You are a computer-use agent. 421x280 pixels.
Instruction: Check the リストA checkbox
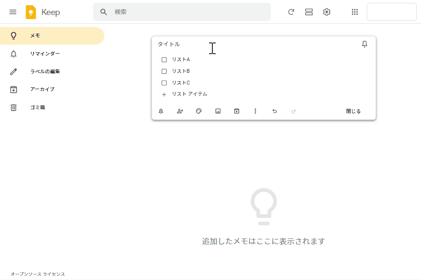click(164, 60)
